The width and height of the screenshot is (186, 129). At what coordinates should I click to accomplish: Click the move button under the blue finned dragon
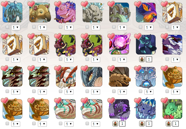[x=142, y=124]
